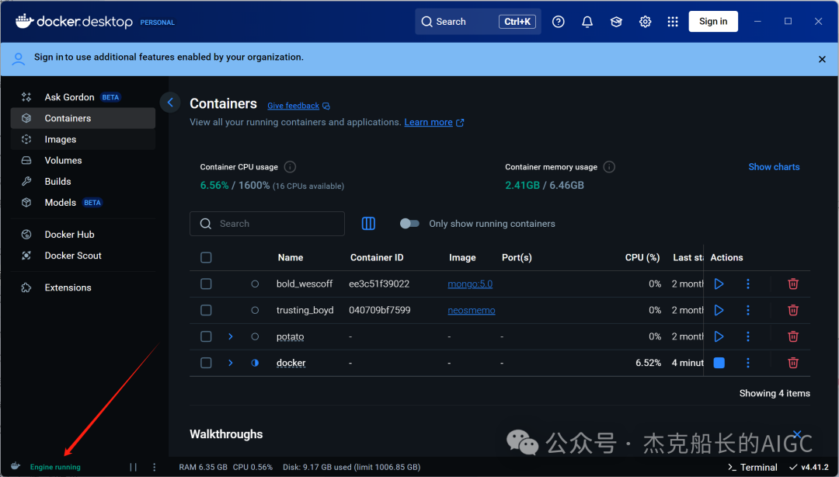Click the whale icon in the status bar
The width and height of the screenshot is (839, 477).
tap(16, 466)
